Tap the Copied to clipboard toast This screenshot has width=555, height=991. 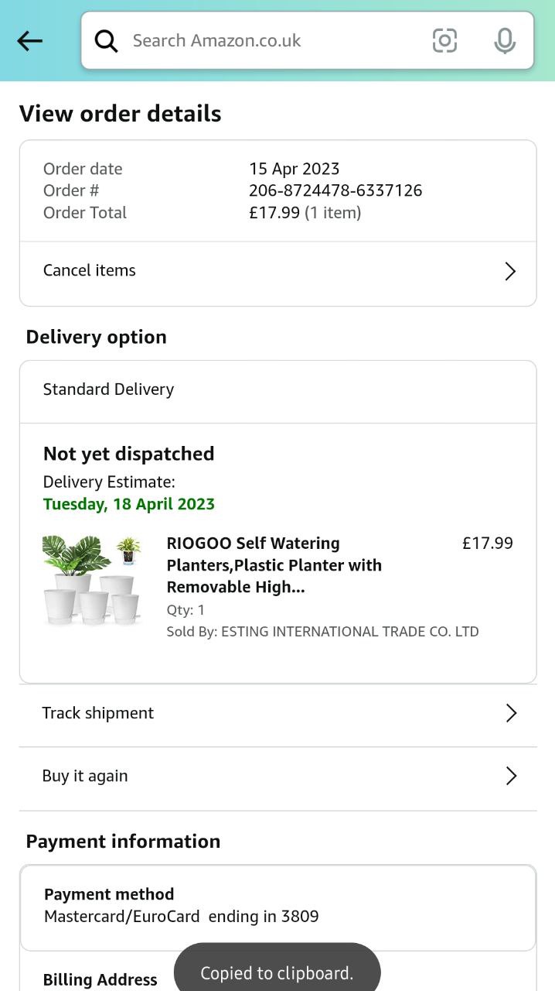click(x=277, y=973)
